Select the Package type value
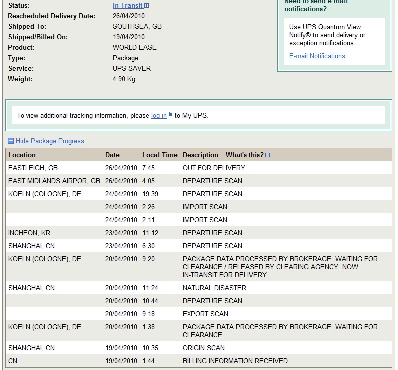This screenshot has width=398, height=370. click(x=125, y=58)
